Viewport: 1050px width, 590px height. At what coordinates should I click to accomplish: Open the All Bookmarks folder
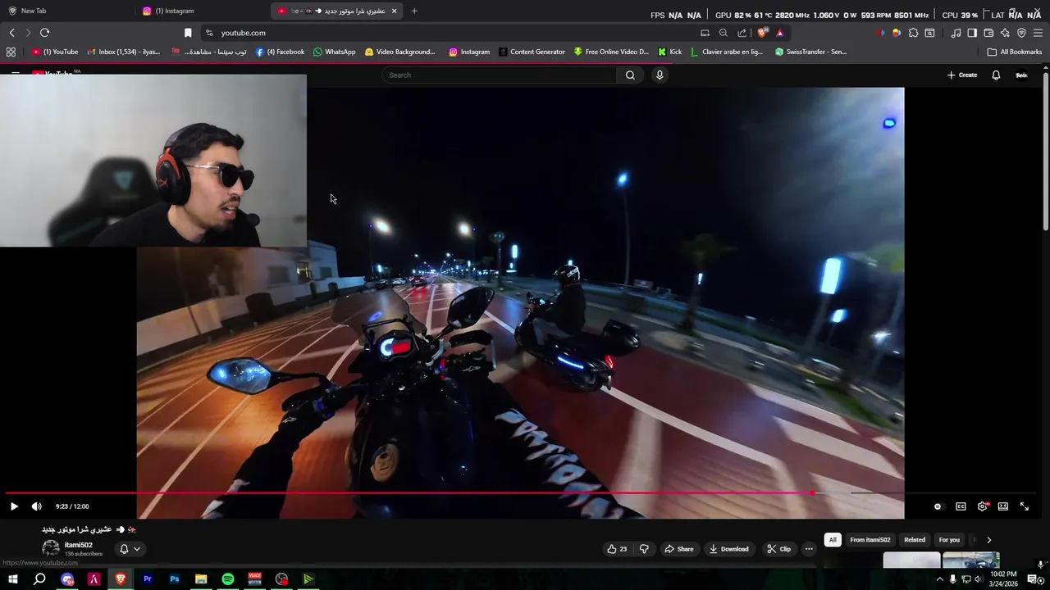1015,52
